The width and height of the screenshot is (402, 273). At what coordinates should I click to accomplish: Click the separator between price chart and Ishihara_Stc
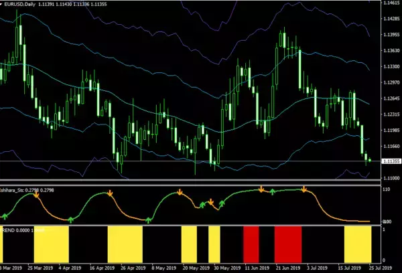point(190,183)
